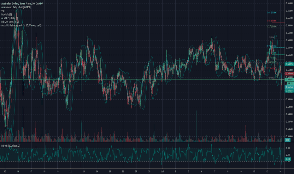This screenshot has width=294, height=174.
Task: Click the 0.65600 price axis label
Action: (x=289, y=55)
